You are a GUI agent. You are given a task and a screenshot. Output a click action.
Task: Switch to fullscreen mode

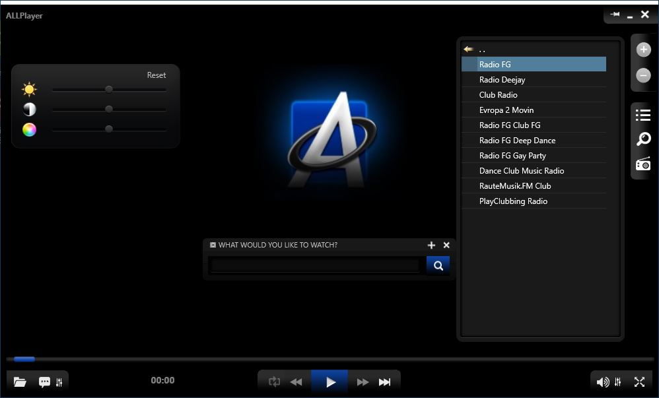[x=639, y=381]
